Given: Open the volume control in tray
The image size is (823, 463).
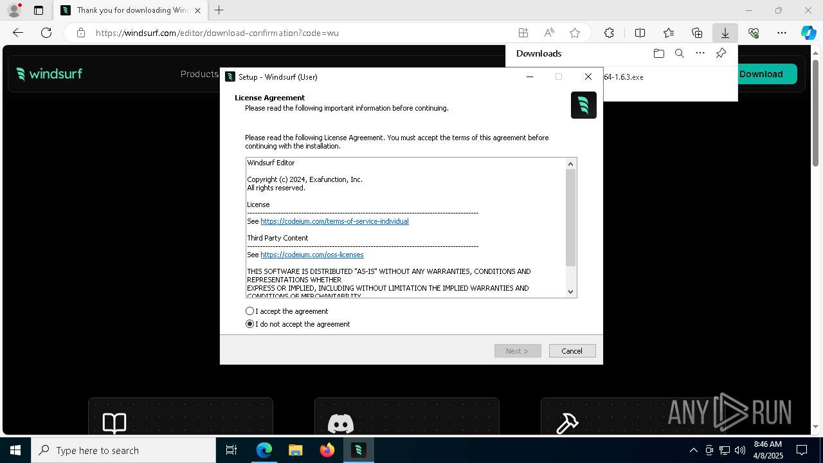Looking at the screenshot, I should [740, 450].
